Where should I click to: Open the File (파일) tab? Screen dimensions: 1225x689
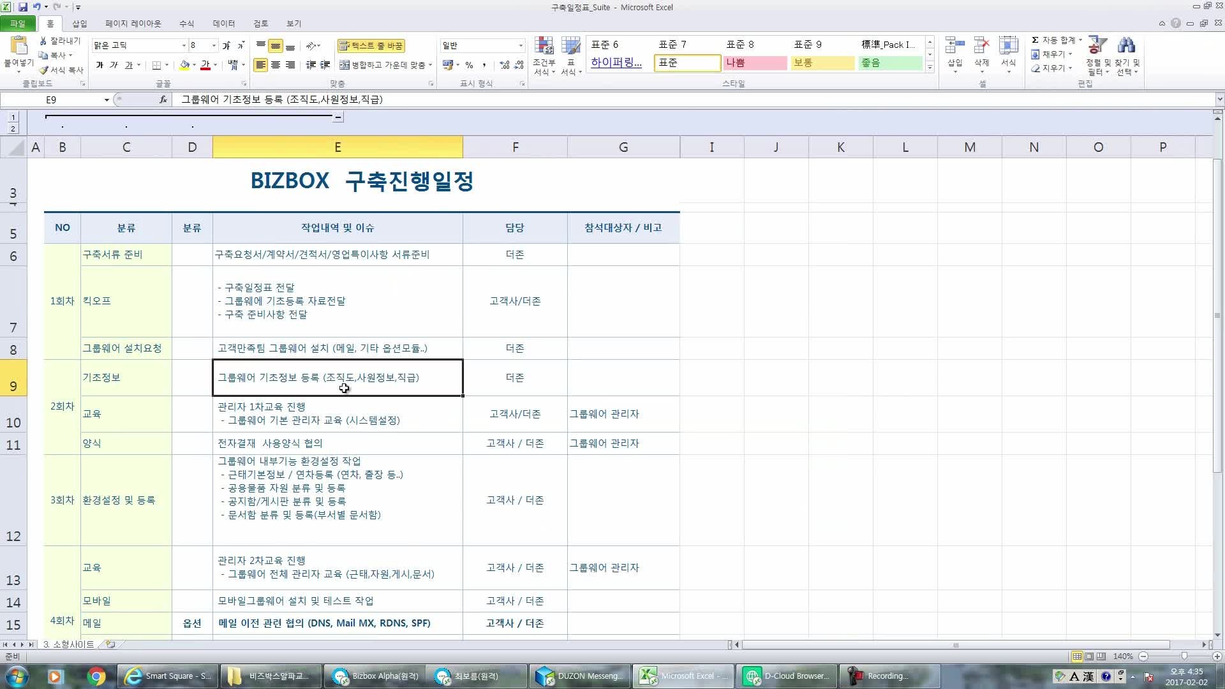tap(18, 24)
